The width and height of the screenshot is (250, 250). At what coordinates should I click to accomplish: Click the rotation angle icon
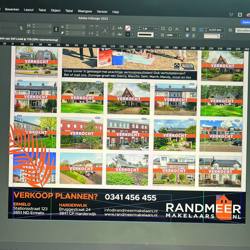[x=62, y=27]
